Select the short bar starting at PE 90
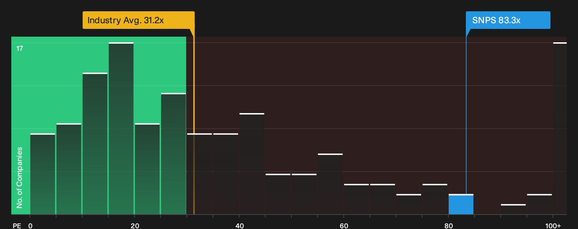 click(x=513, y=209)
